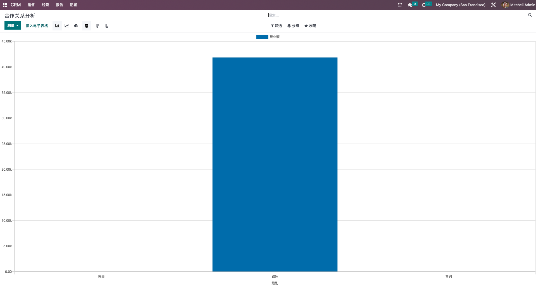The height and width of the screenshot is (286, 536).
Task: Click 插入电子表格 button
Action: [37, 26]
